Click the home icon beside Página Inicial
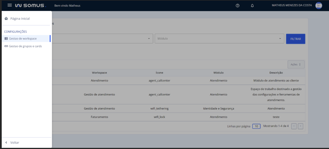329x149 pixels. (6, 19)
